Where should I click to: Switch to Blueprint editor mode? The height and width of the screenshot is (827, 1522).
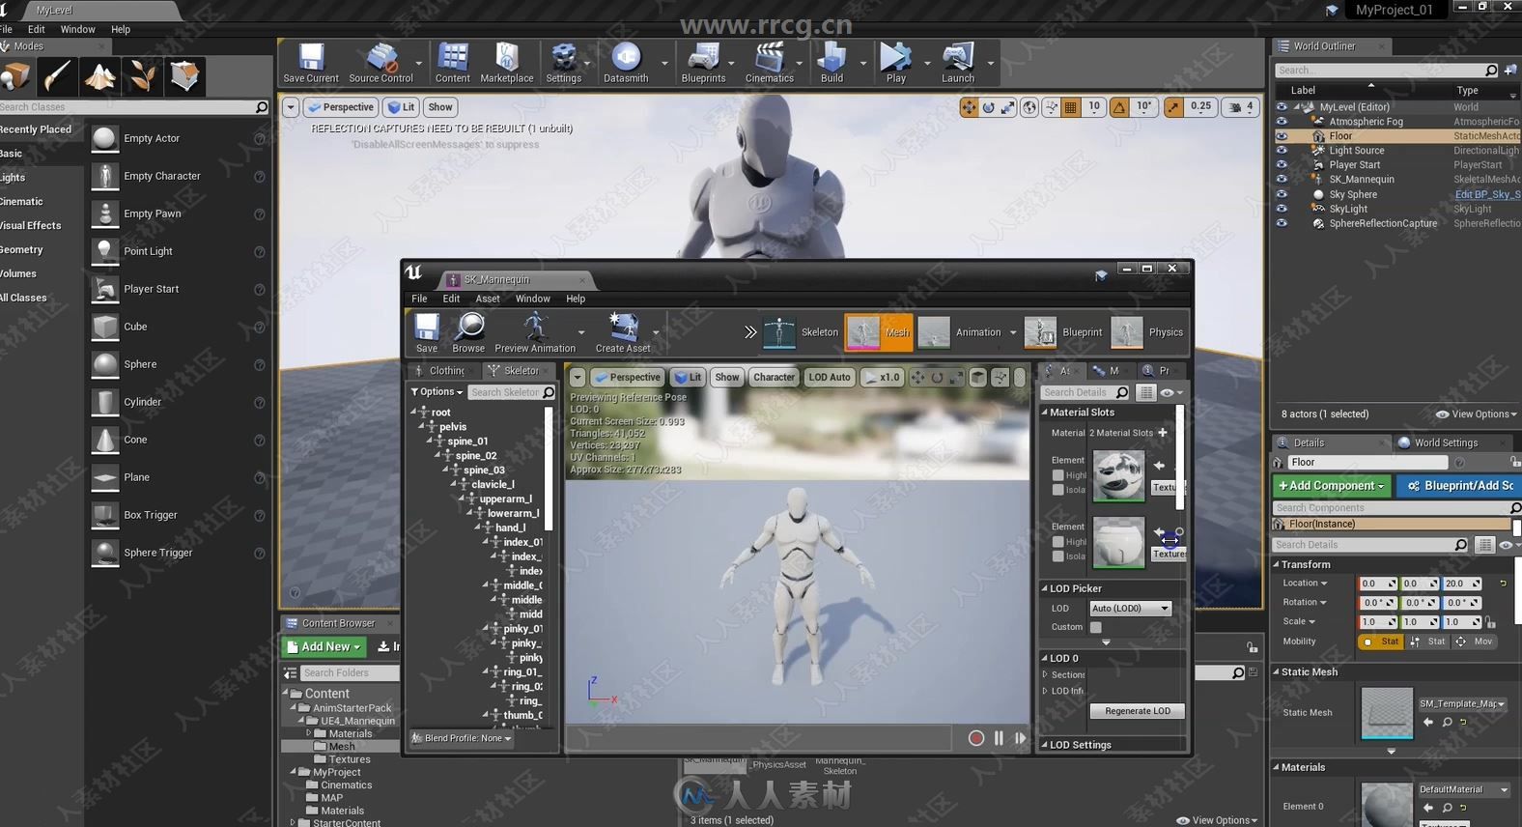click(1063, 332)
